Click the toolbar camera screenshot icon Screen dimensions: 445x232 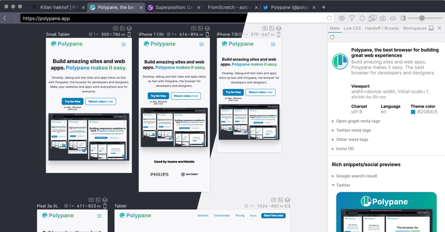382,18
